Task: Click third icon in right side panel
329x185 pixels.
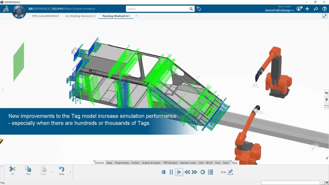Action: coord(327,106)
